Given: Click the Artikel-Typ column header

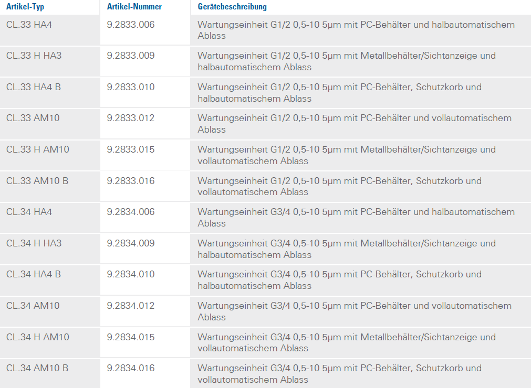Looking at the screenshot, I should pos(24,7).
